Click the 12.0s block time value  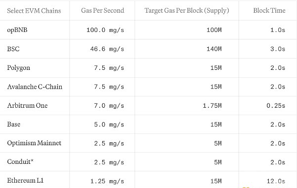coord(276,181)
